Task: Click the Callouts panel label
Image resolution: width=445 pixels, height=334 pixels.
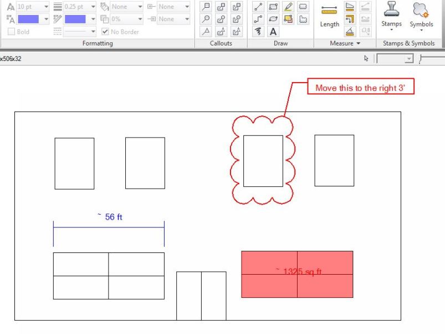Action: point(221,43)
